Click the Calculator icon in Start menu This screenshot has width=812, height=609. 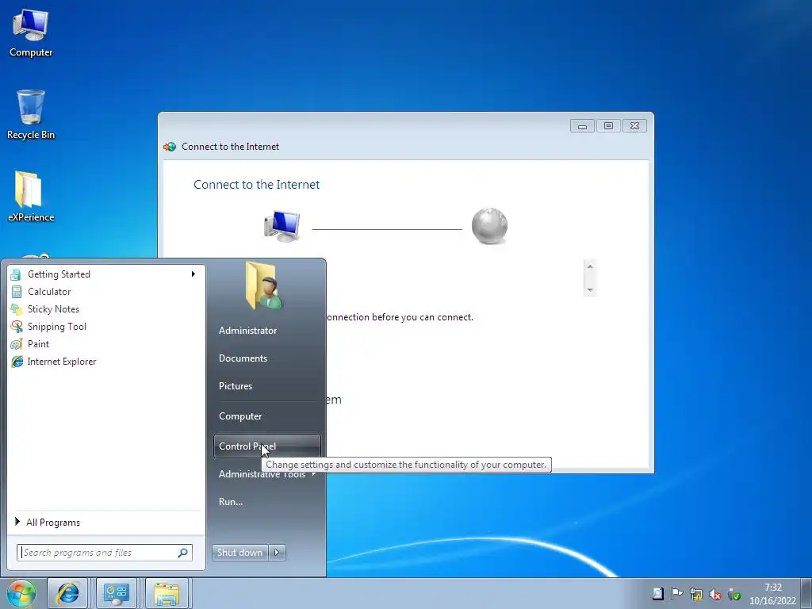[x=16, y=292]
